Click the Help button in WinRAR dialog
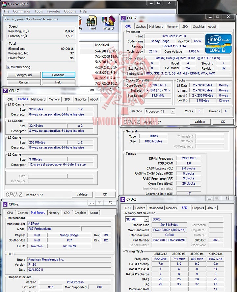 pyautogui.click(x=58, y=82)
